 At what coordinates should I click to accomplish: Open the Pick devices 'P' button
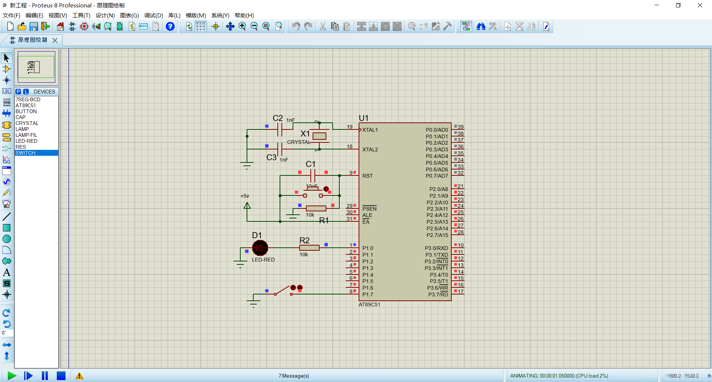(x=18, y=92)
